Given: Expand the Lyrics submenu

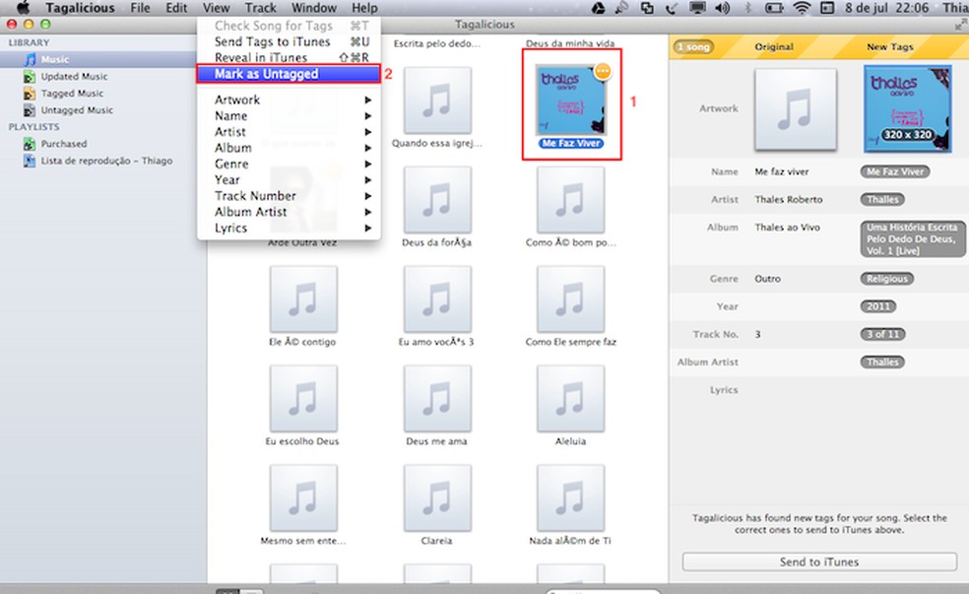Looking at the screenshot, I should click(x=288, y=229).
